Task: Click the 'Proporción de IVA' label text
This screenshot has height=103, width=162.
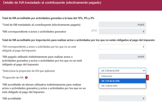Action: (13, 78)
